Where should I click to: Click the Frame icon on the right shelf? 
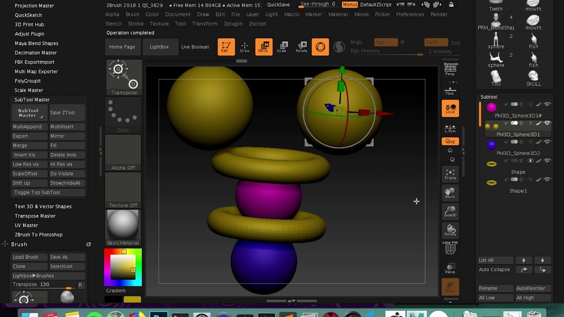point(450,173)
